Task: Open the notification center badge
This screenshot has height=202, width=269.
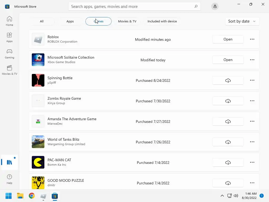Action: click(261, 196)
